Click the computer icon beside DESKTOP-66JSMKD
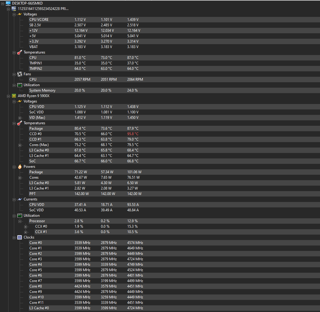Screen dimensions: 320x312 (8, 3)
